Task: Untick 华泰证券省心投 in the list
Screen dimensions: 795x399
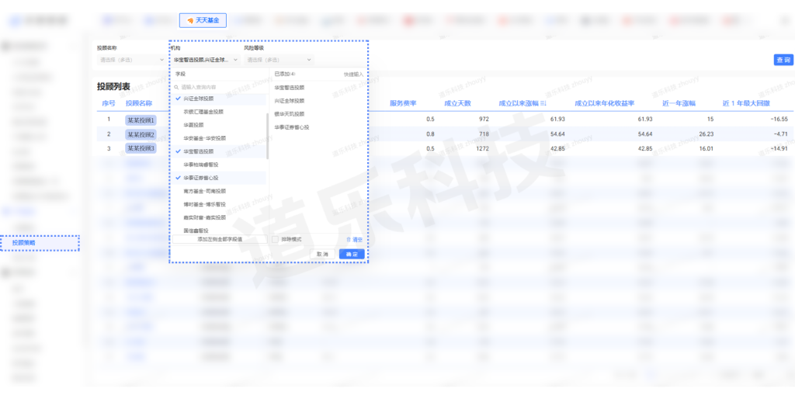Action: [178, 178]
